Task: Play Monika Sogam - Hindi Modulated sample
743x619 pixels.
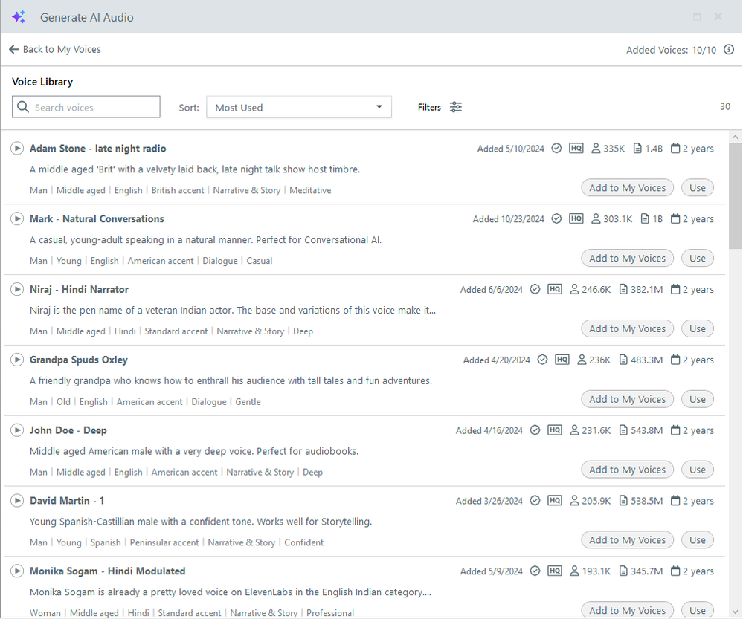Action: coord(17,571)
